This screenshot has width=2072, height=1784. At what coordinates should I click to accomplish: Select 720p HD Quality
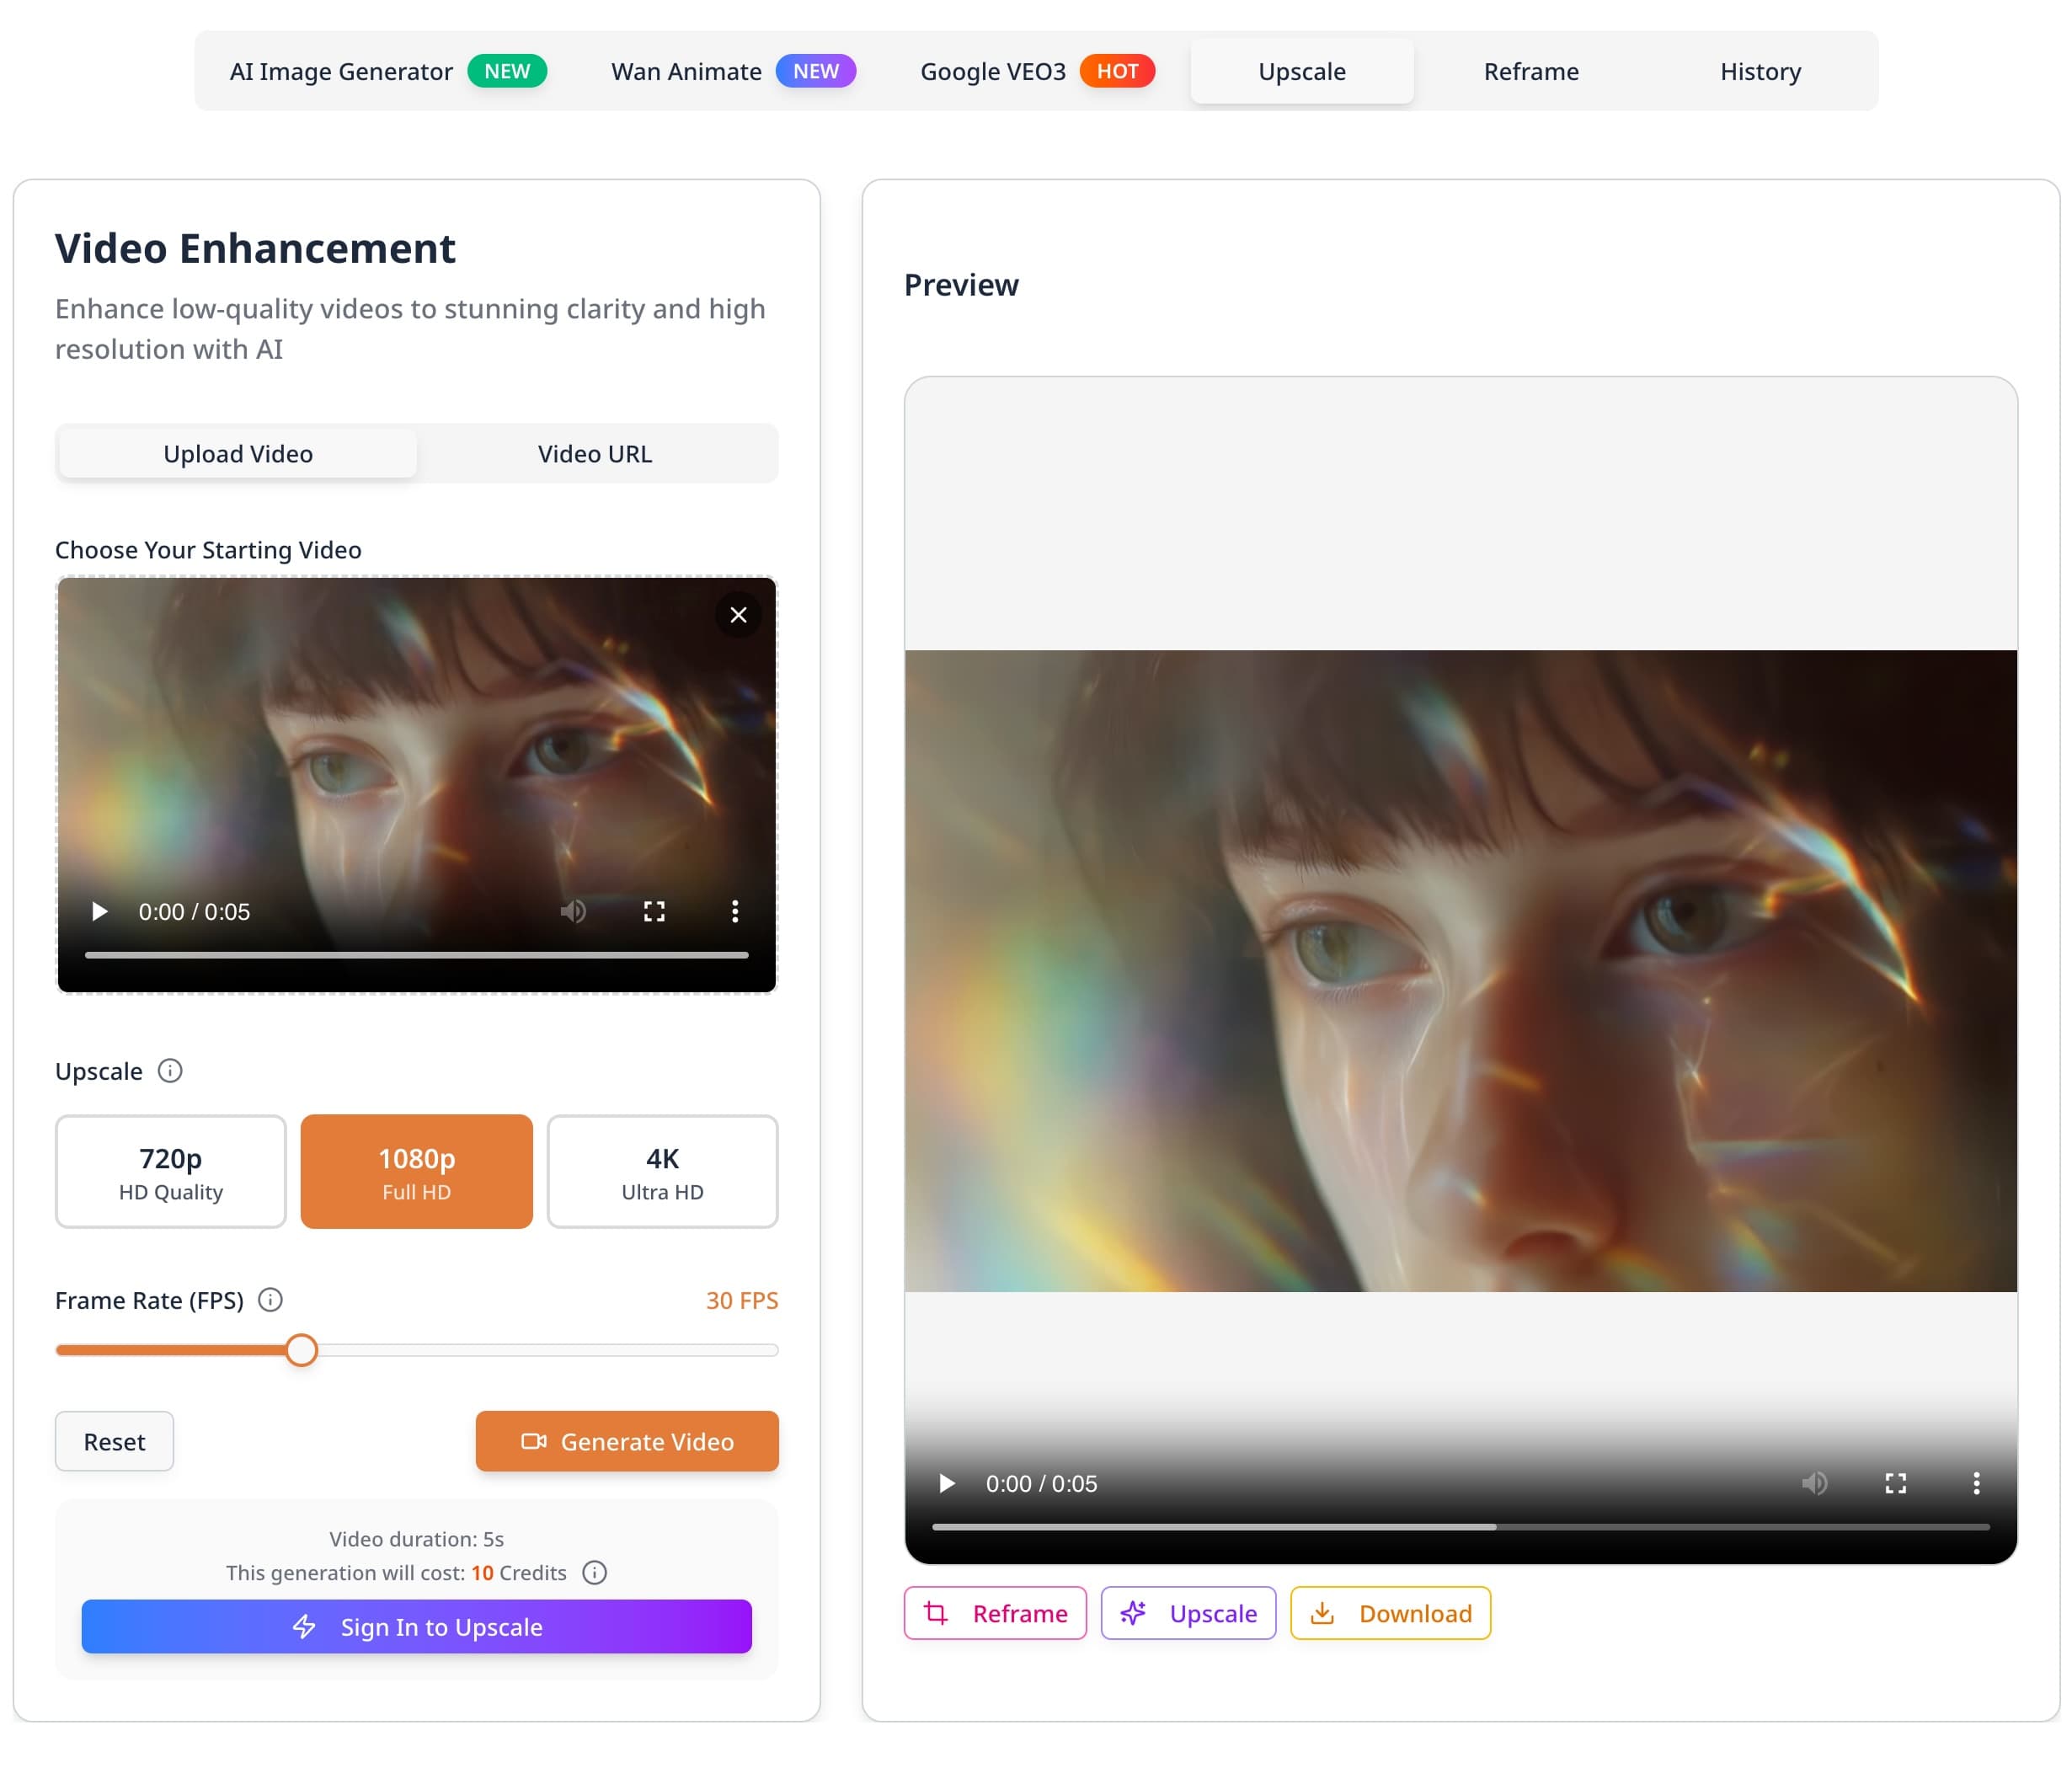click(170, 1171)
